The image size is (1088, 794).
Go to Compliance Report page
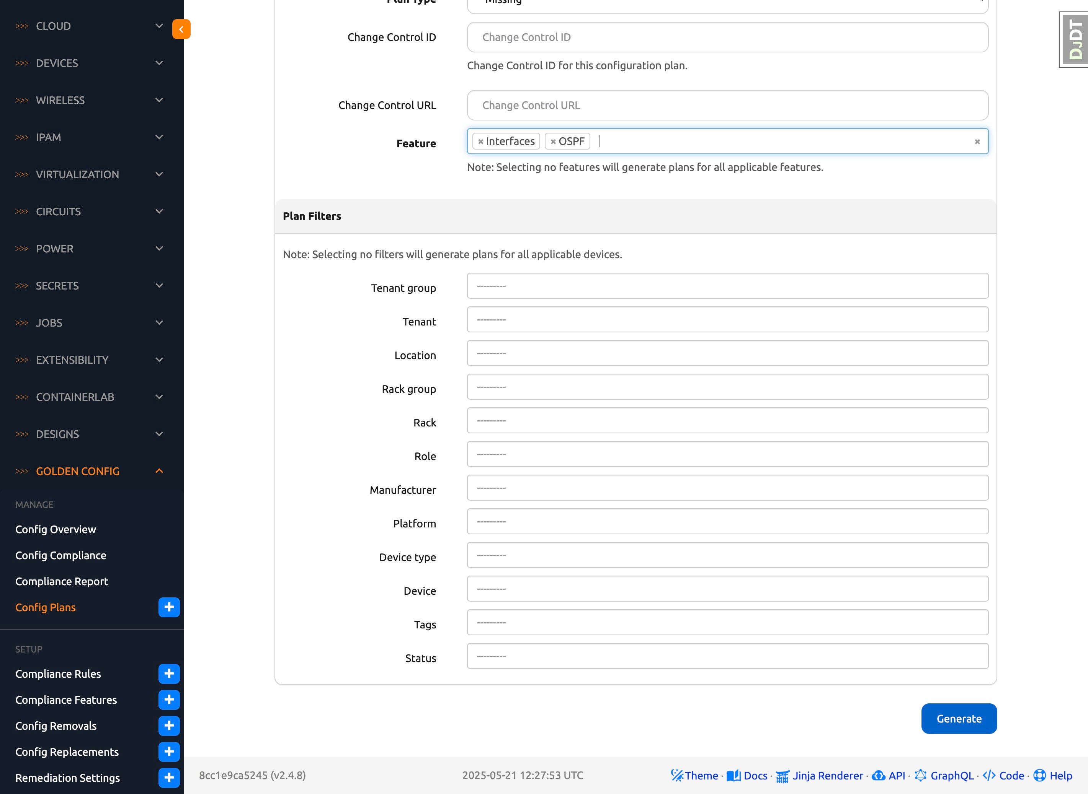point(62,581)
